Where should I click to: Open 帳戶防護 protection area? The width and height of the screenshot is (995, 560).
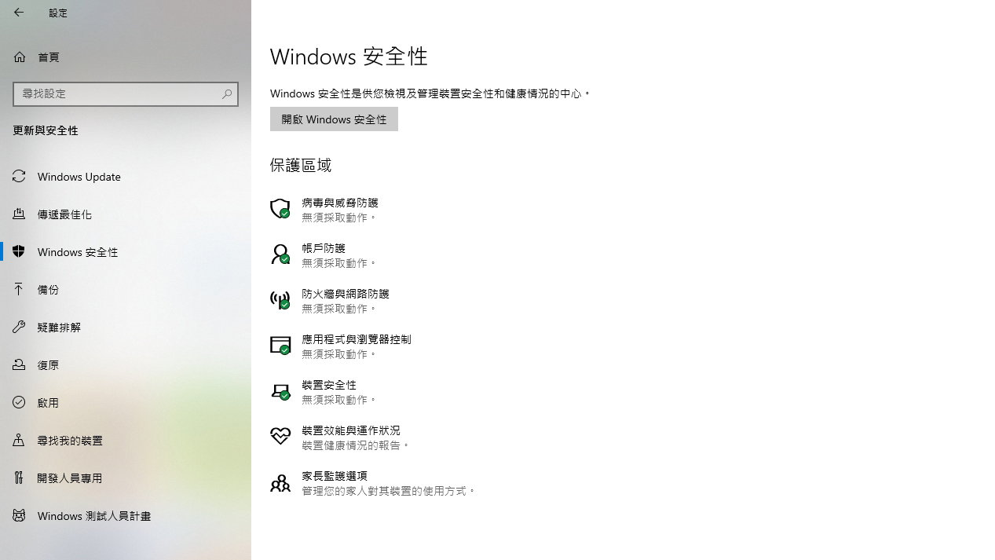[x=324, y=254]
